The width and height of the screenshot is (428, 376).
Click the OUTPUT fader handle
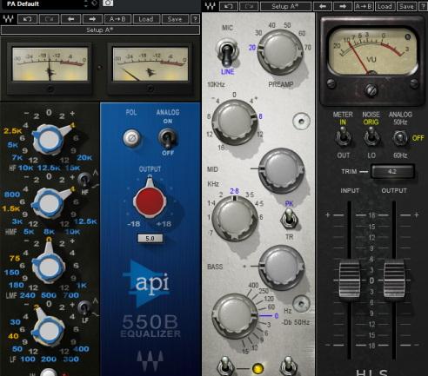click(394, 280)
